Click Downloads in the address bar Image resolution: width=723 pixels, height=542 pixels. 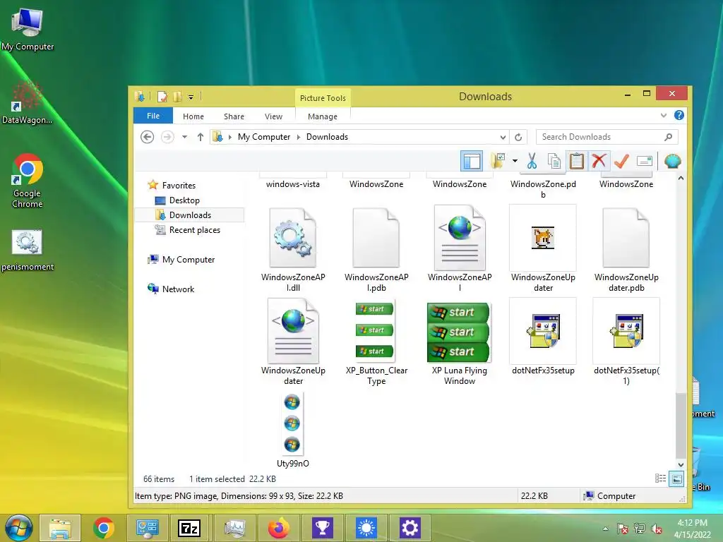(x=327, y=137)
